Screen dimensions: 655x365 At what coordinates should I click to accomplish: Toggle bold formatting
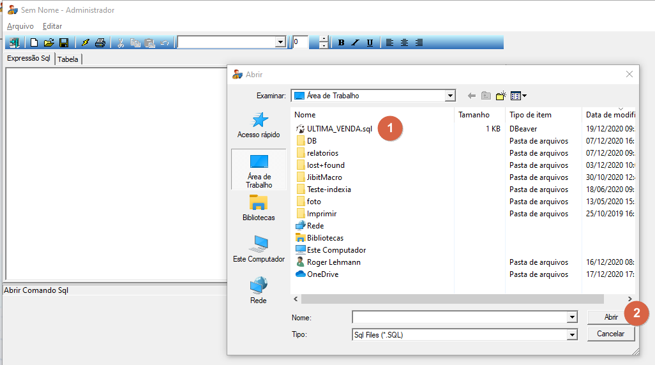(x=342, y=43)
